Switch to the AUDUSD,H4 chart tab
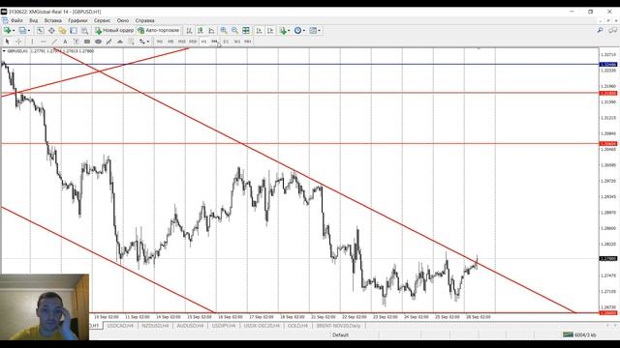The width and height of the screenshot is (620, 348). tap(190, 326)
